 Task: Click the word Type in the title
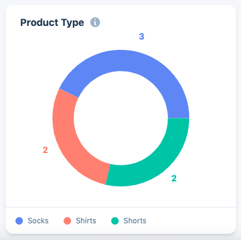72,23
